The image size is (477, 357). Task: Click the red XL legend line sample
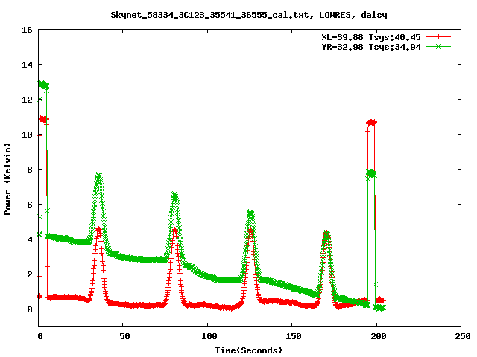pos(438,37)
